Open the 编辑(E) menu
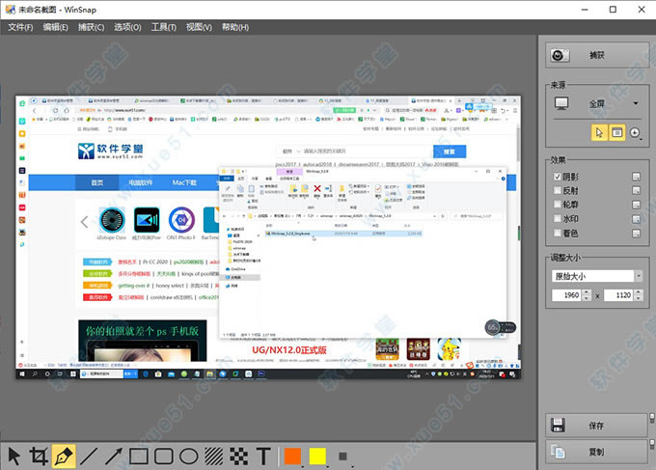 click(55, 27)
